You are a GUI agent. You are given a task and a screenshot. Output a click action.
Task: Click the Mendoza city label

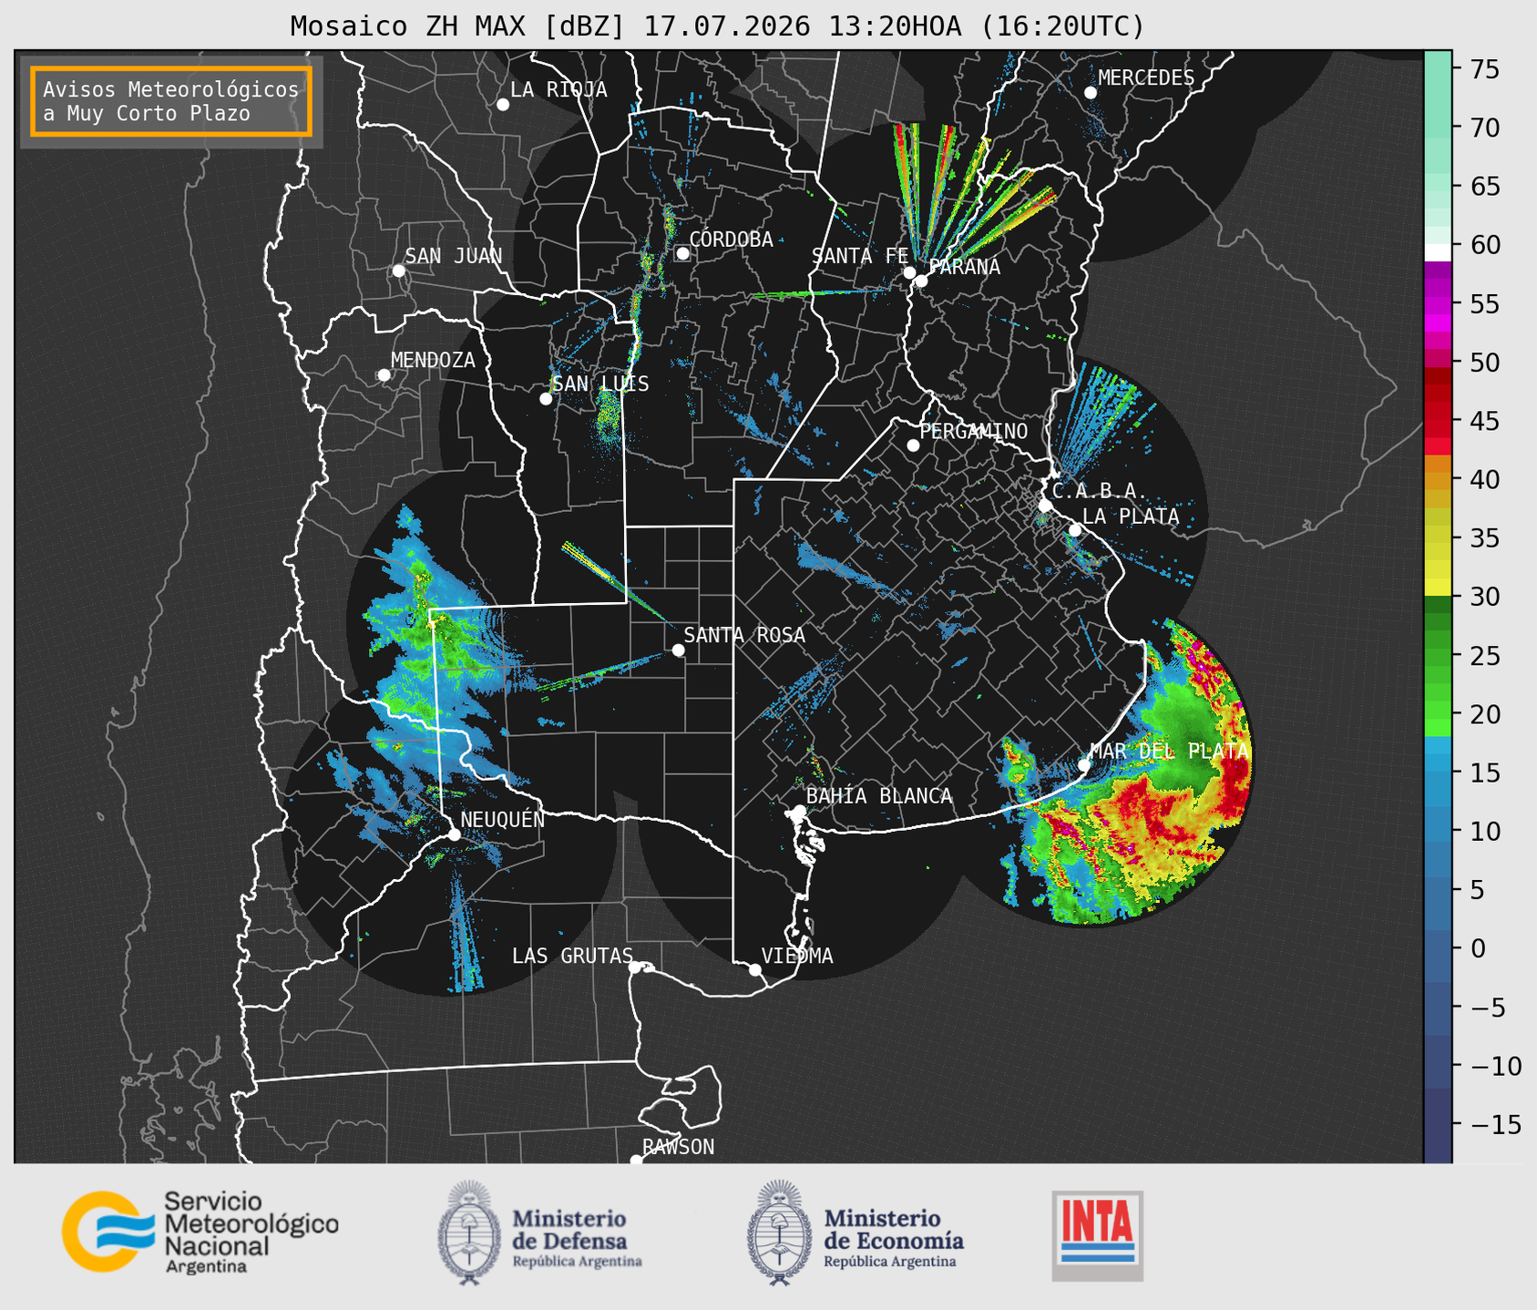pyautogui.click(x=433, y=360)
